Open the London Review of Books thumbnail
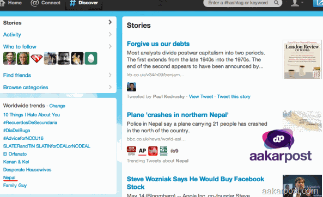323x197 pixels. [x=302, y=59]
